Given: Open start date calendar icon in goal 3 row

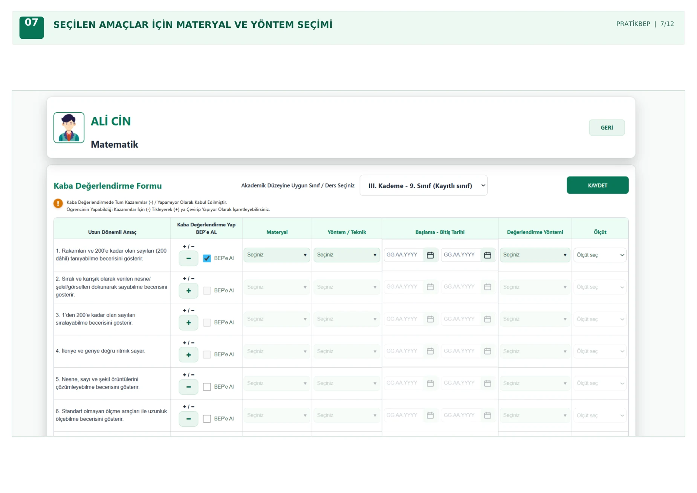Looking at the screenshot, I should point(430,319).
